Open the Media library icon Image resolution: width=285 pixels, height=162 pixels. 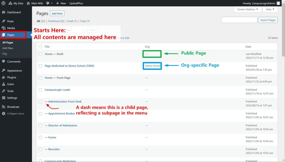point(4,28)
